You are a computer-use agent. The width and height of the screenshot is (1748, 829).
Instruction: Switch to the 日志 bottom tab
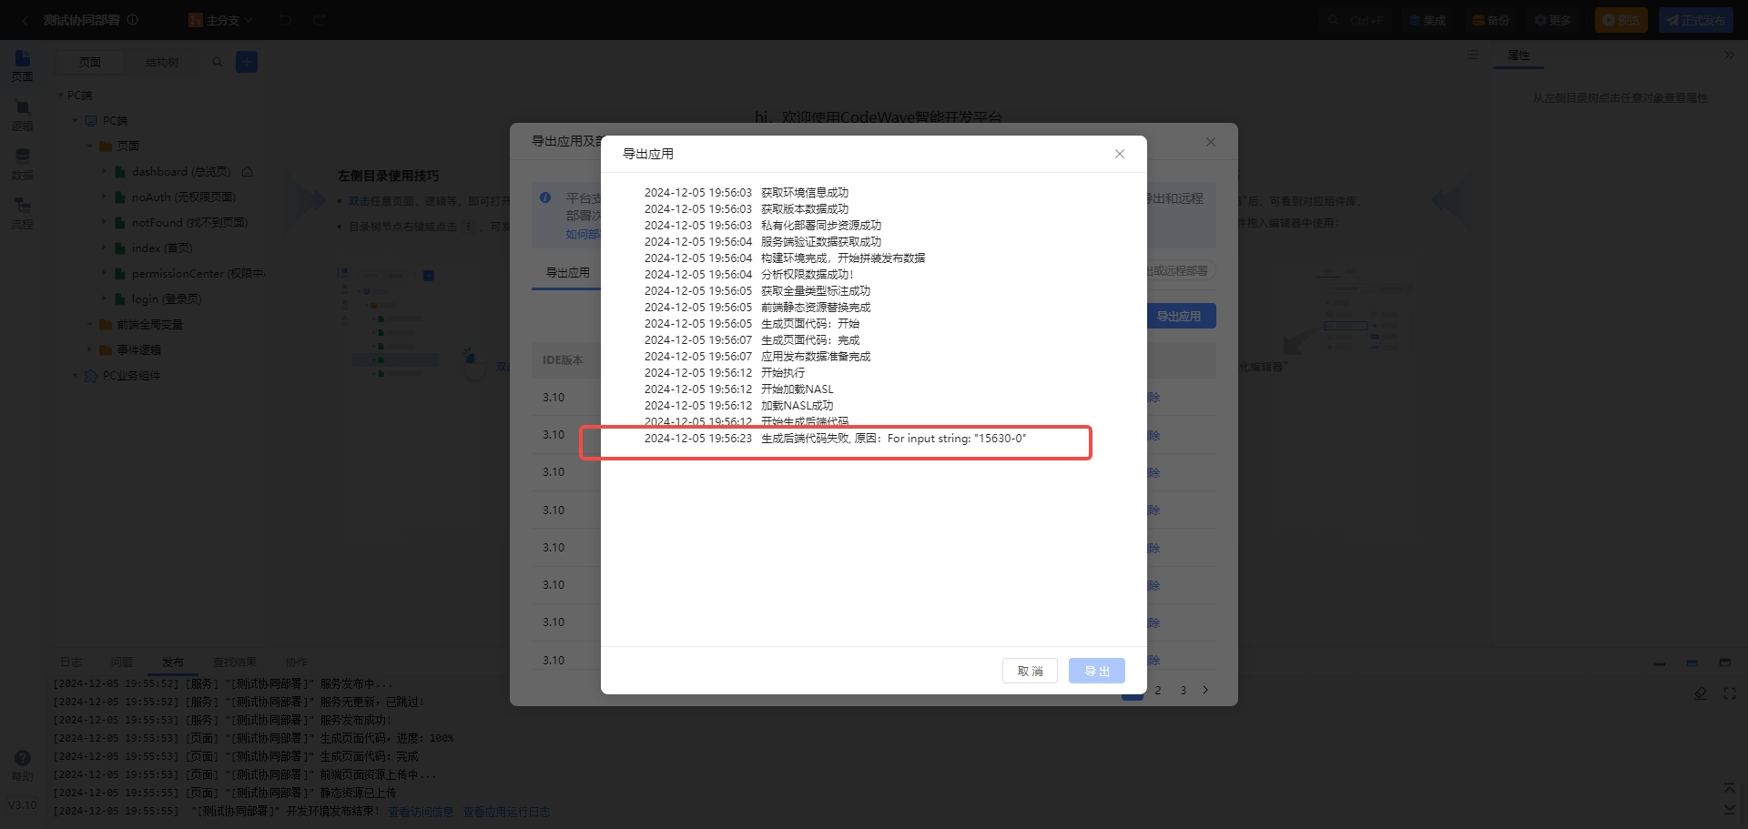71,662
